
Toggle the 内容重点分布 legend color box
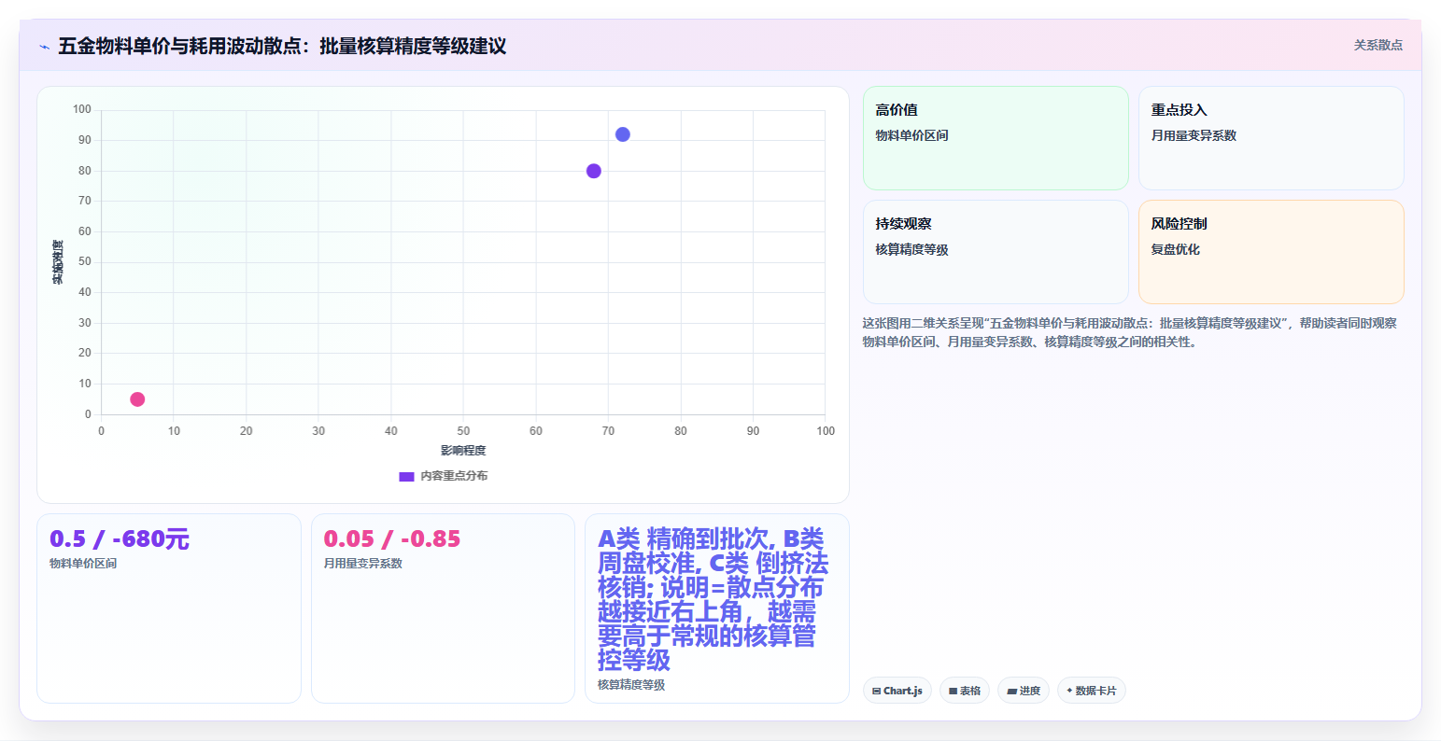pos(406,476)
